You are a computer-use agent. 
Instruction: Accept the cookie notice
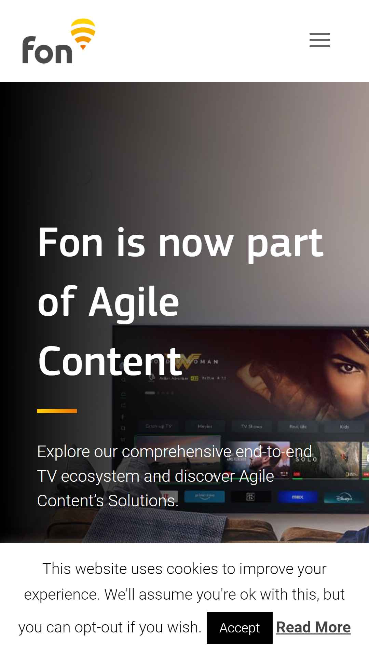click(x=240, y=628)
